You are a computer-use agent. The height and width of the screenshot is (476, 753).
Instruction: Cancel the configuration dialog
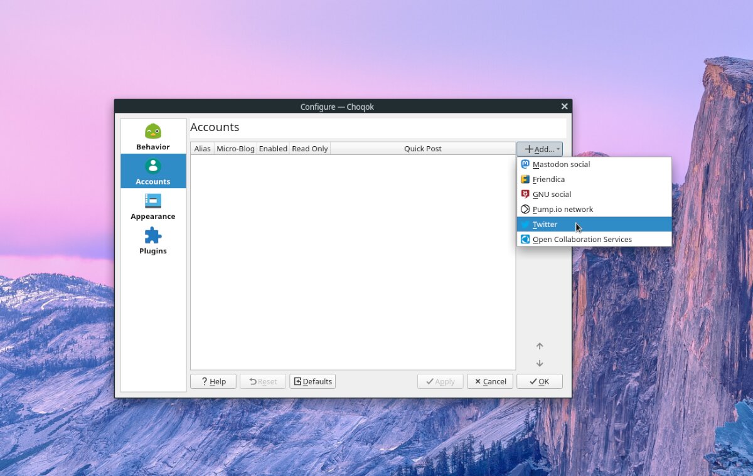(490, 381)
